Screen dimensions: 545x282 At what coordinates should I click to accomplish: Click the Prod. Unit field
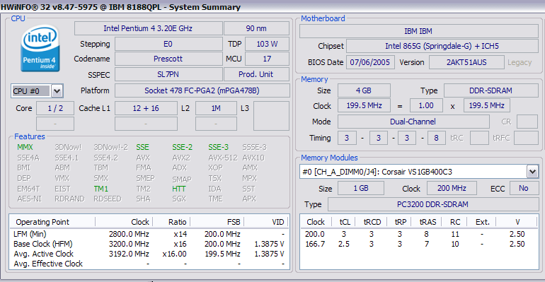pos(256,74)
